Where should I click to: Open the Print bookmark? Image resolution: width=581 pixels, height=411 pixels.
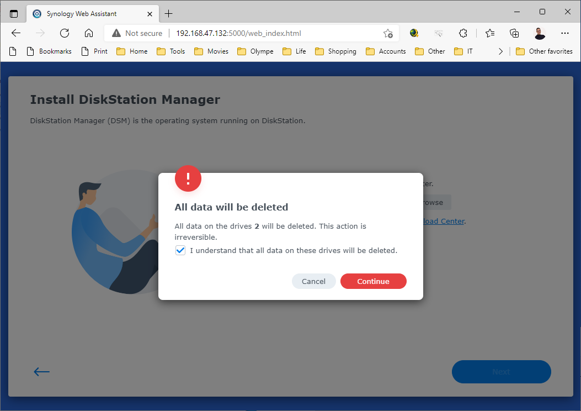[94, 51]
